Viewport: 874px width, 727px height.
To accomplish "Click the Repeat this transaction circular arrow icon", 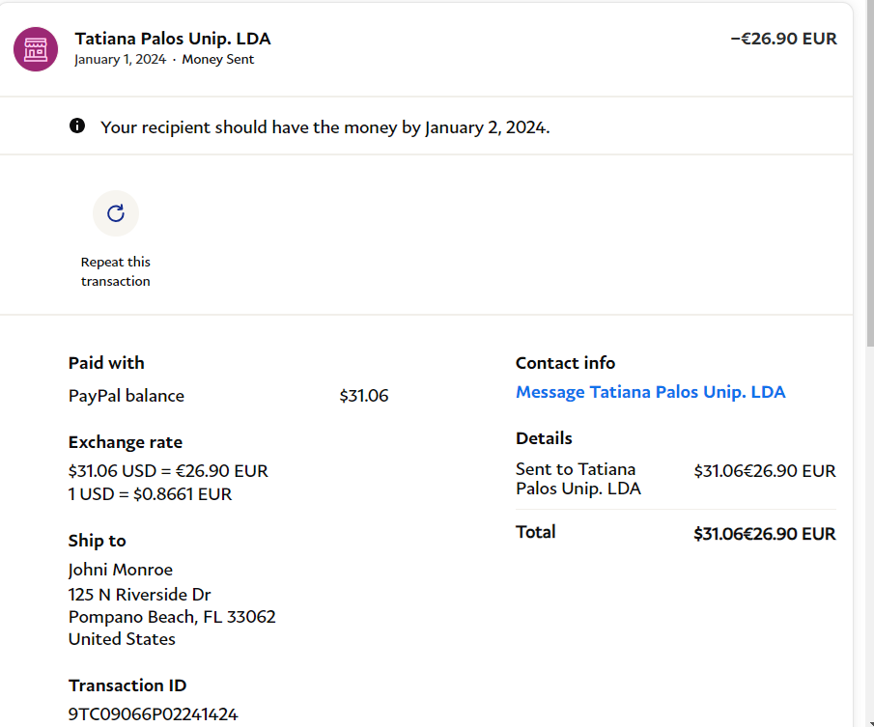I will (x=116, y=213).
